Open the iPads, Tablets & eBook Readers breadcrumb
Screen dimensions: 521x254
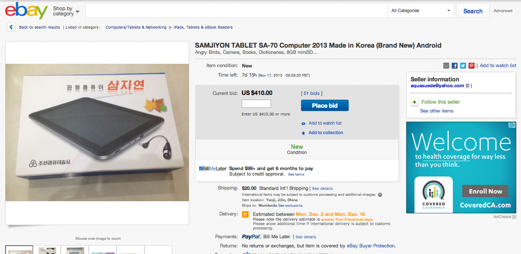click(x=203, y=27)
